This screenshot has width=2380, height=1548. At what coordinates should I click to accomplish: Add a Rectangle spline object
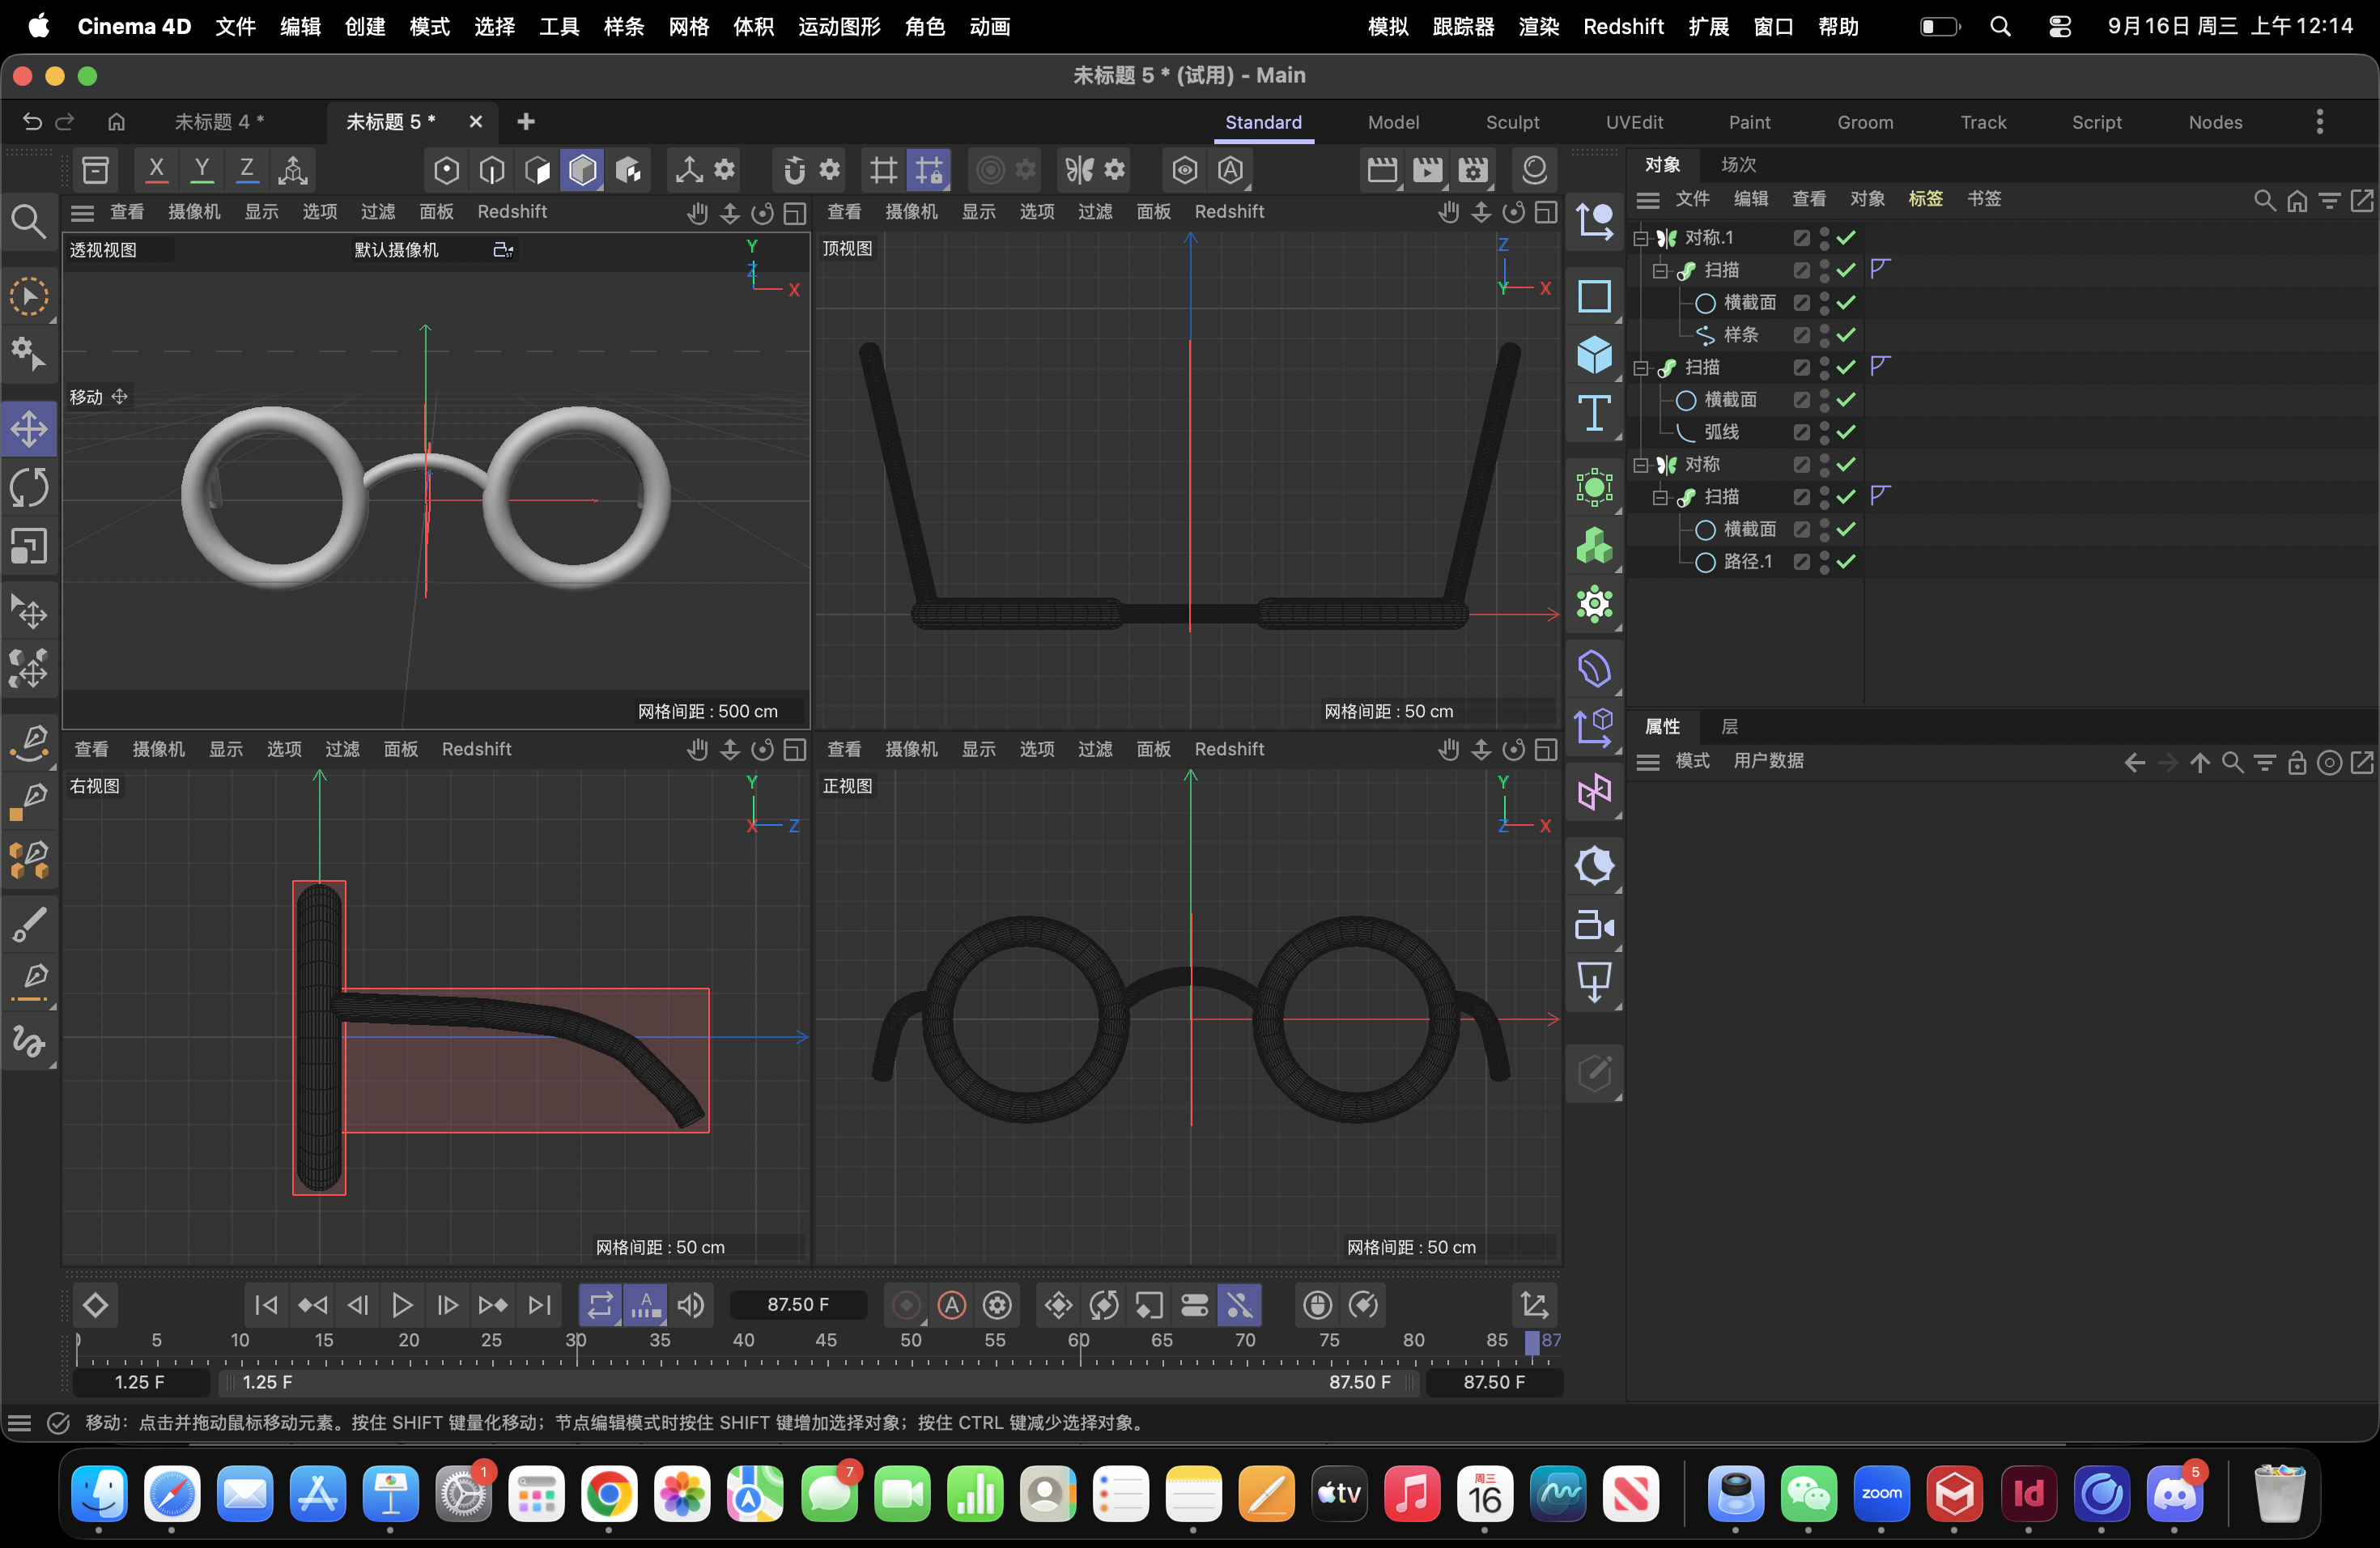1594,296
